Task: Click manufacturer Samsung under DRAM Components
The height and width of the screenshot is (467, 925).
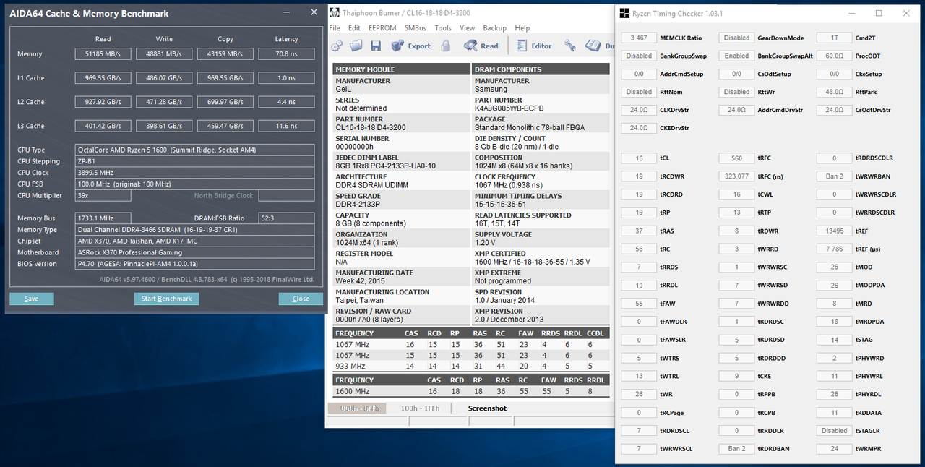Action: click(x=490, y=89)
